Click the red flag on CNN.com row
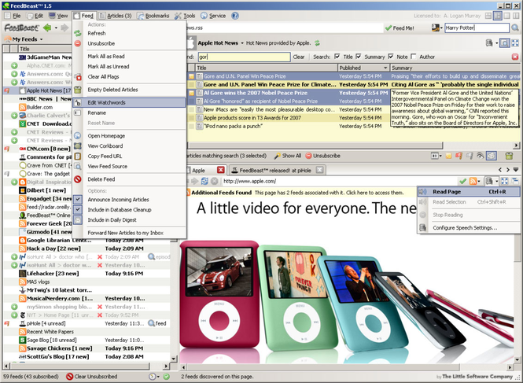This screenshot has width=523, height=383. coord(6,149)
